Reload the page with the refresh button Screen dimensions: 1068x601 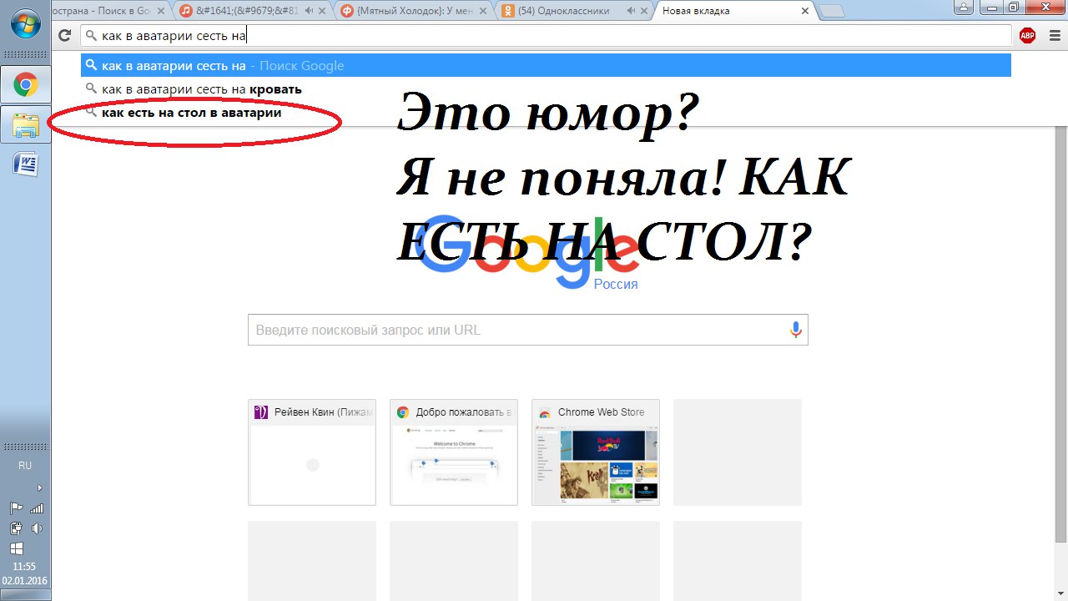(64, 36)
